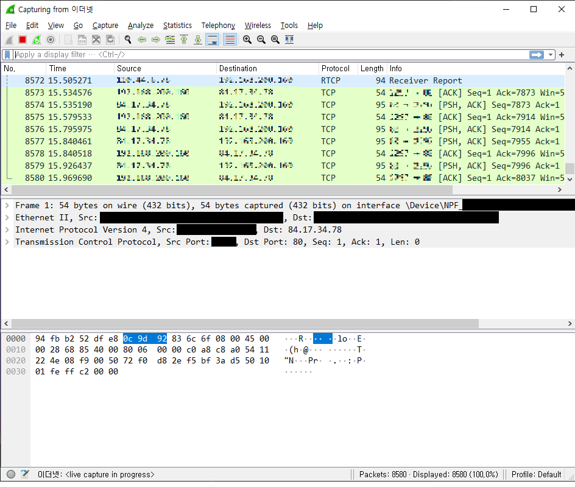Zoom in the main window text
This screenshot has width=575, height=487.
point(247,40)
